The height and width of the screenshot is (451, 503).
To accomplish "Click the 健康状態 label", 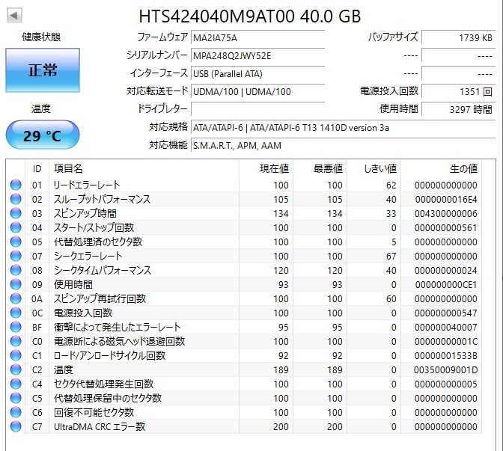I will 41,37.
